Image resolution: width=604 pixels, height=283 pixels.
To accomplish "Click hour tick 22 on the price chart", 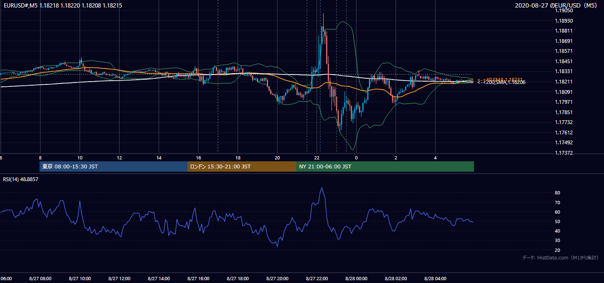I will point(317,158).
